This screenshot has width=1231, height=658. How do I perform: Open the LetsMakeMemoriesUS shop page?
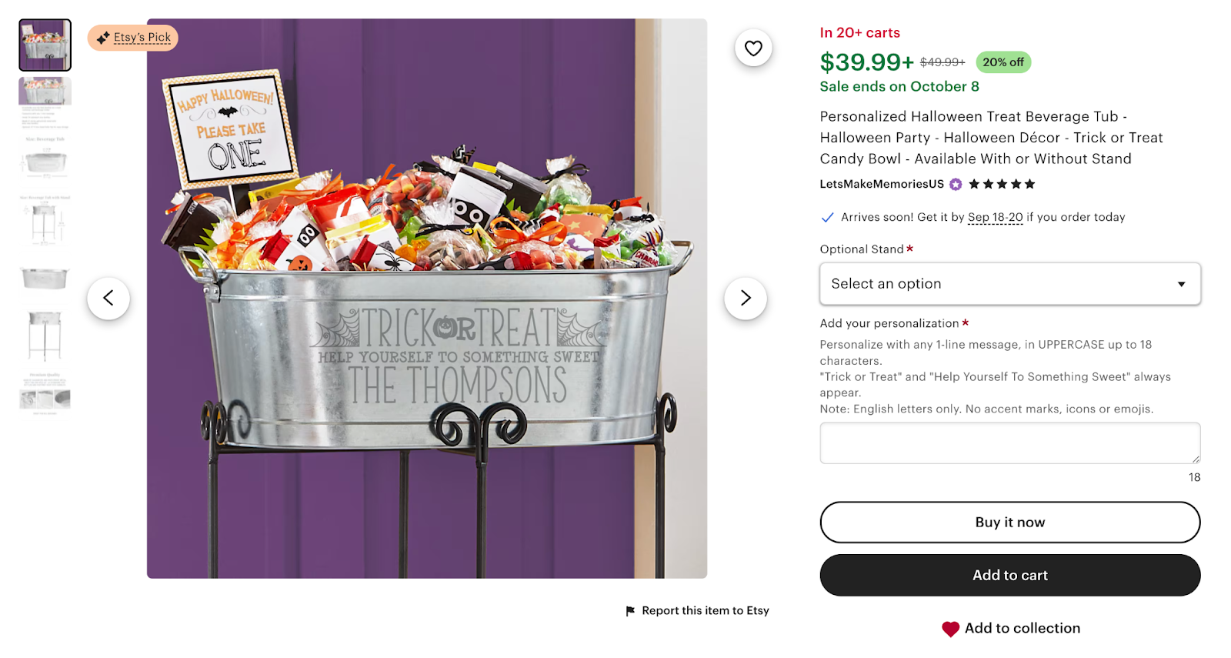click(x=882, y=184)
